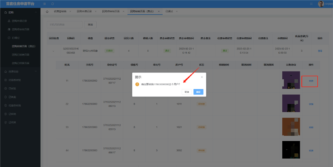Click the fullscreen icon near the avatar
Viewport: 333px width, 167px height.
[x=311, y=4]
